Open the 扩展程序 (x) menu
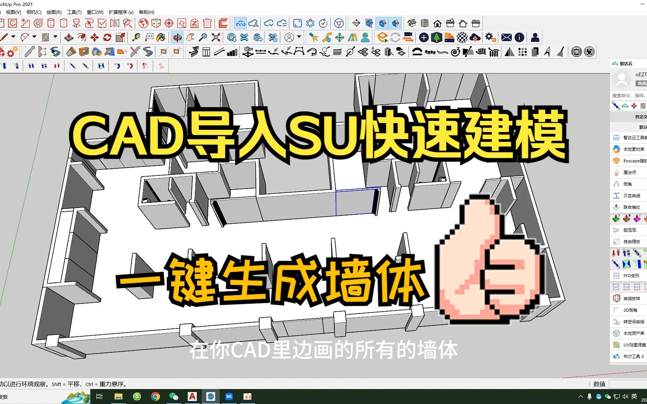This screenshot has width=647, height=404. (121, 12)
